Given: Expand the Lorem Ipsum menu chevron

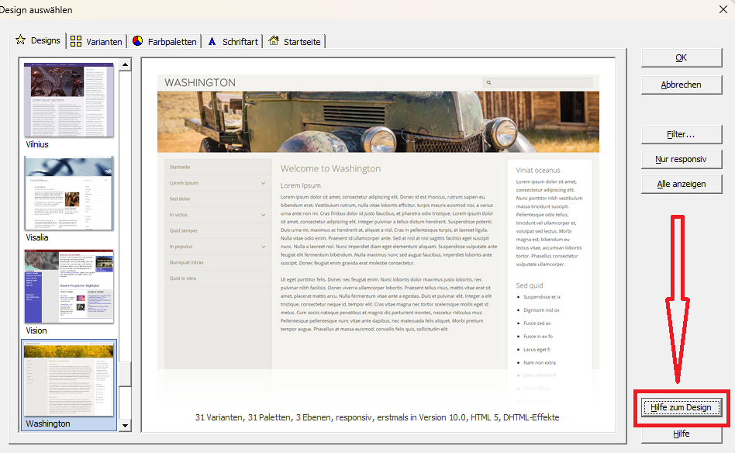Looking at the screenshot, I should coord(264,183).
